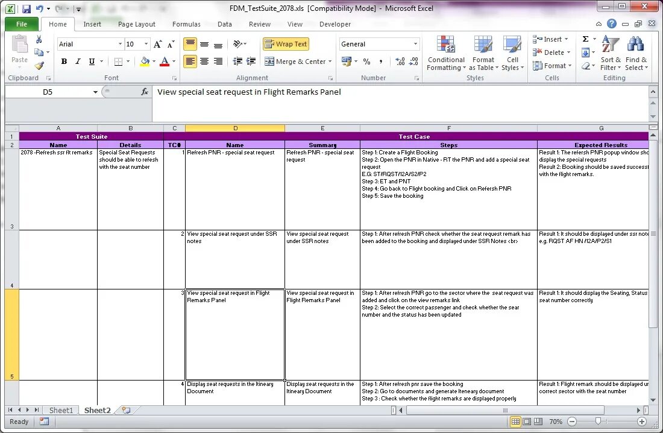The width and height of the screenshot is (663, 433).
Task: Click the AutoSum sigma icon
Action: (586, 39)
